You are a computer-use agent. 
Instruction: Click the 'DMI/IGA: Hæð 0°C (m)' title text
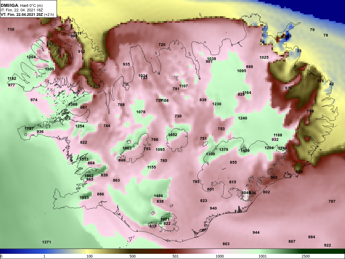pos(21,6)
